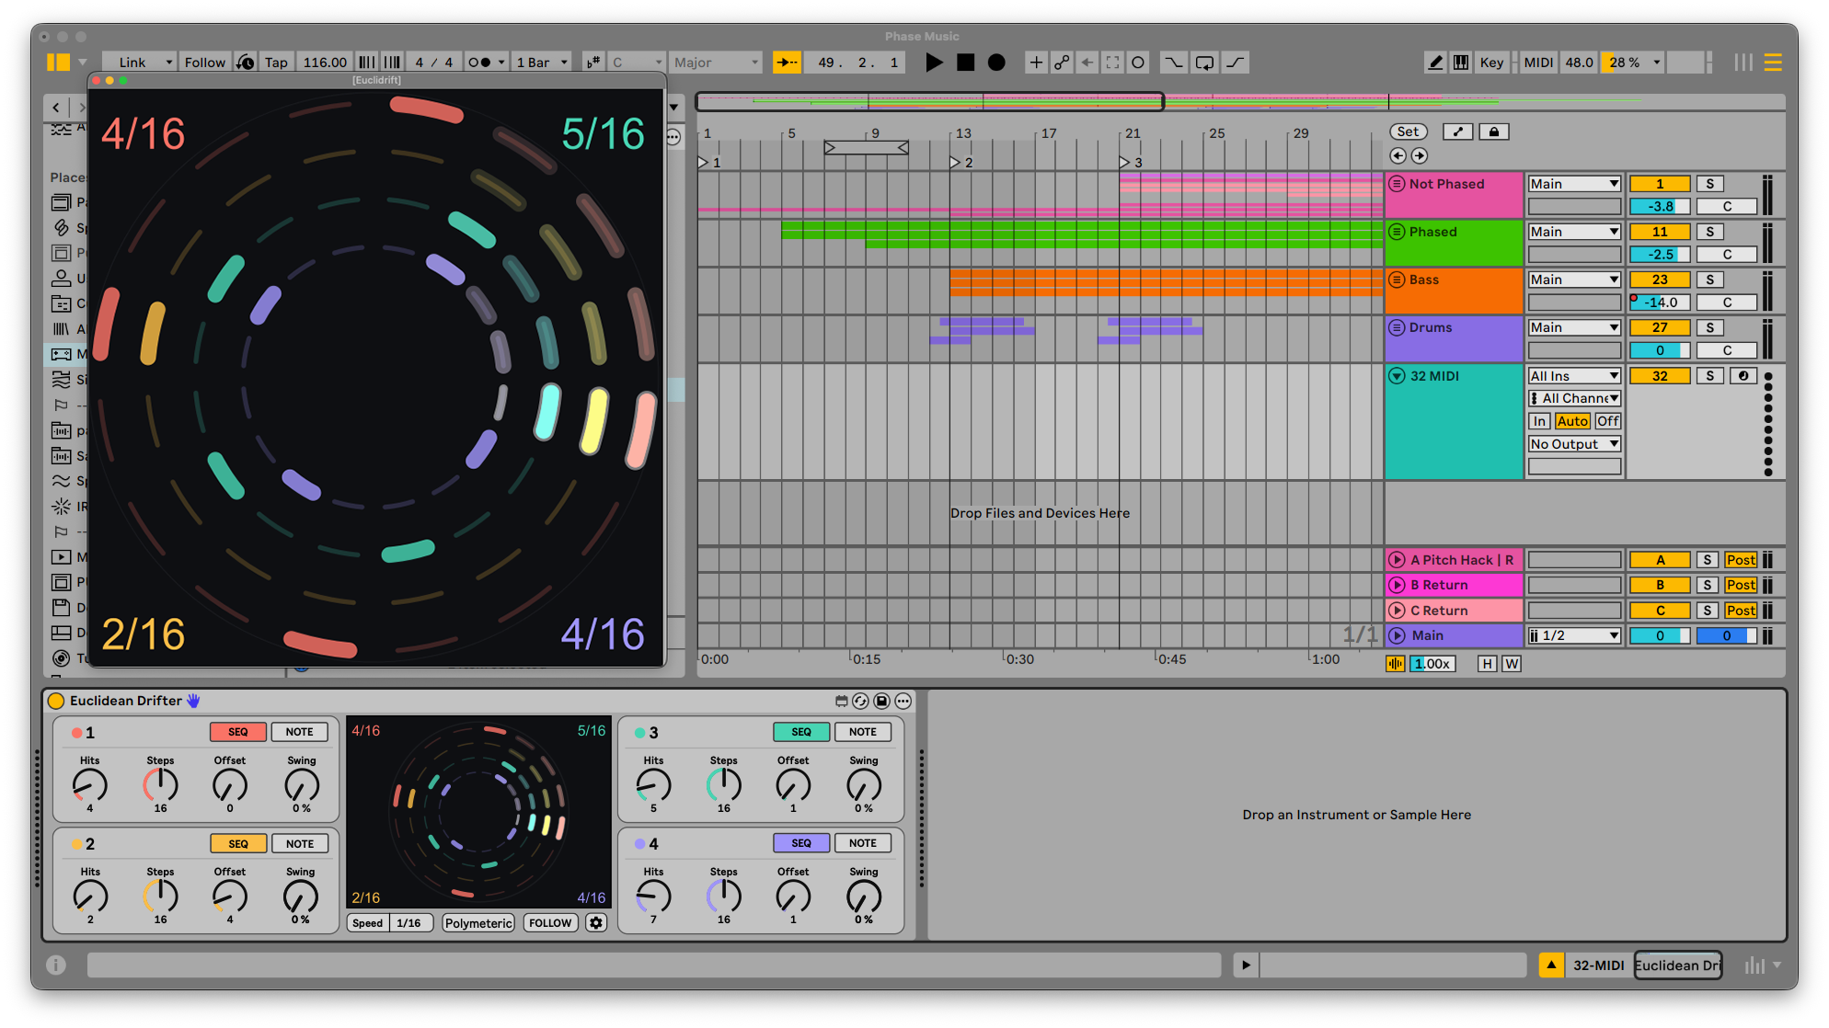
Task: Toggle the Computer MIDI Keyboard icon
Action: 1460,63
